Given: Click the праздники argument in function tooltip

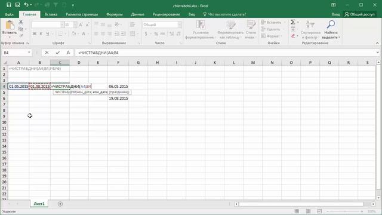Looking at the screenshot, I should (x=119, y=92).
